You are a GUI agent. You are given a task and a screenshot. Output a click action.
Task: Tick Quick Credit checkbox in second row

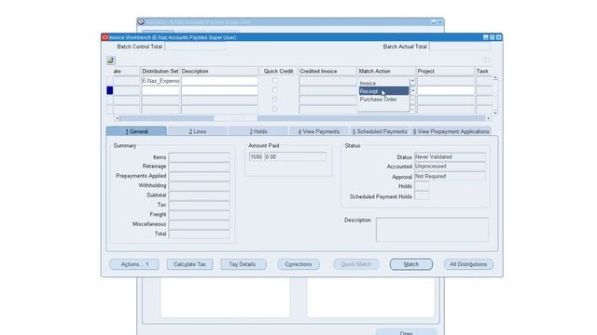pos(274,90)
